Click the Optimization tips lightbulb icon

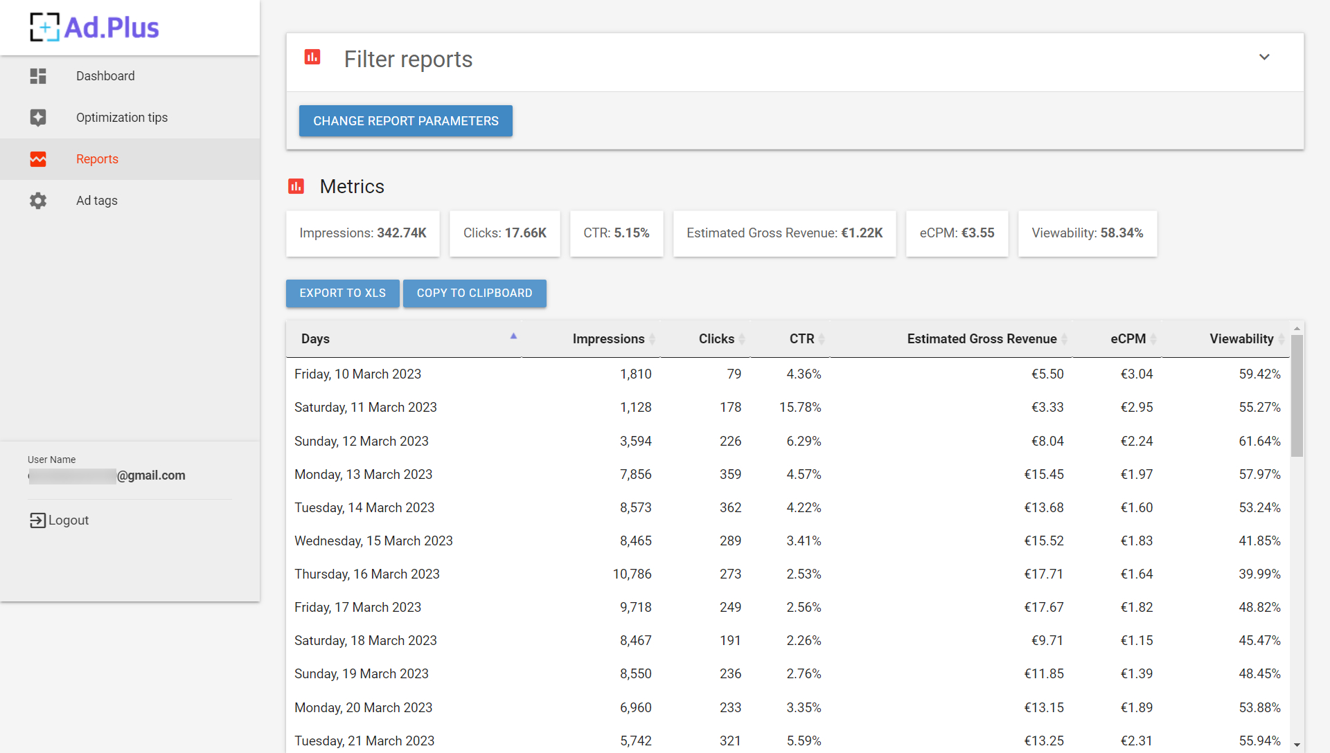pos(38,118)
